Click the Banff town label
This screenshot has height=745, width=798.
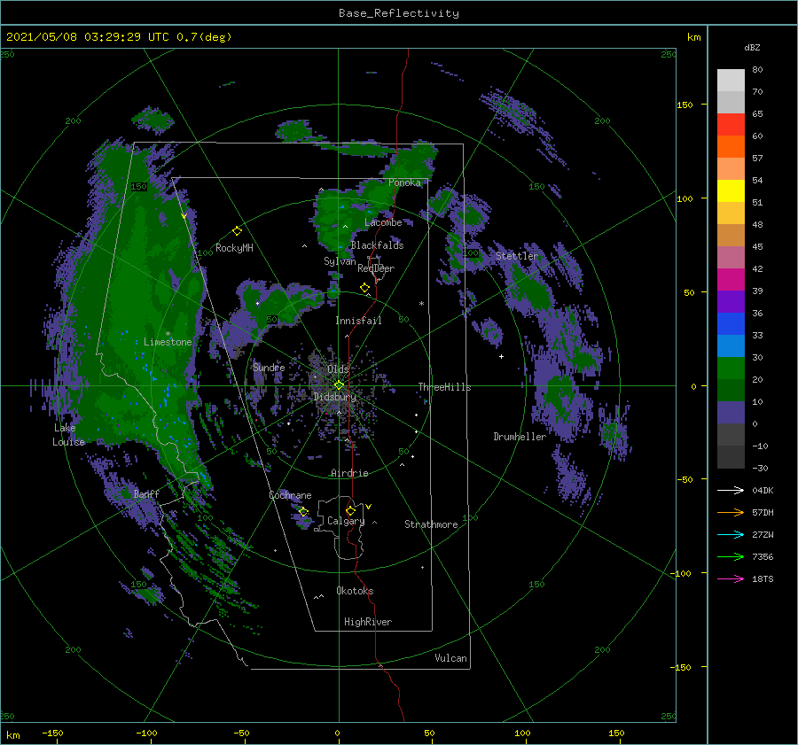[146, 493]
